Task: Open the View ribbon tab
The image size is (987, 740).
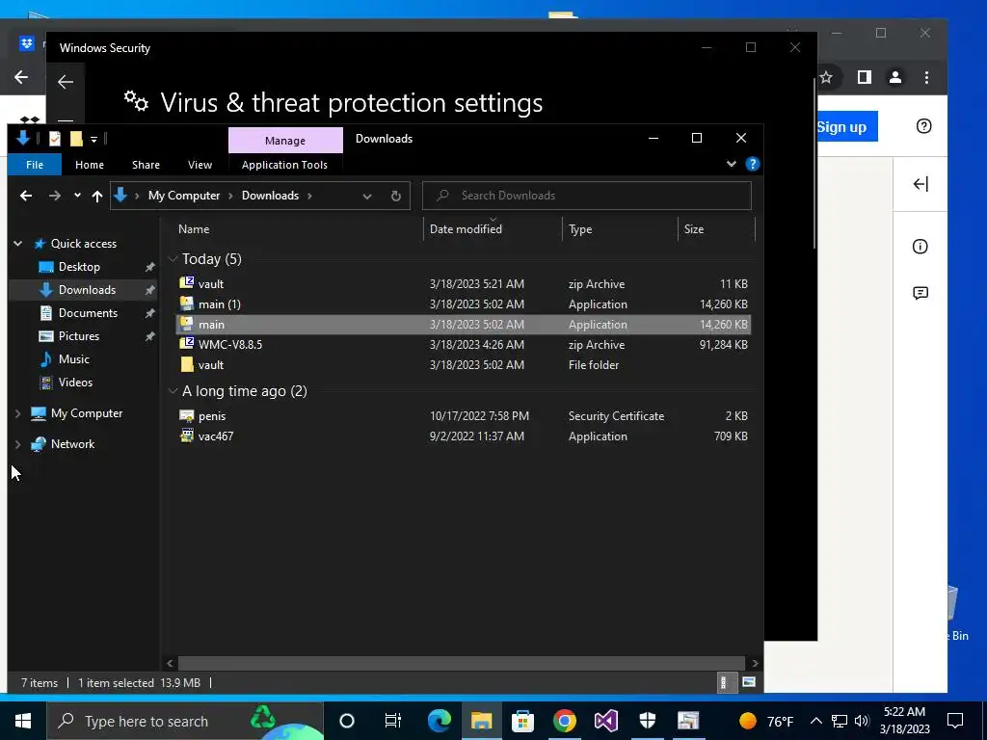Action: point(200,165)
